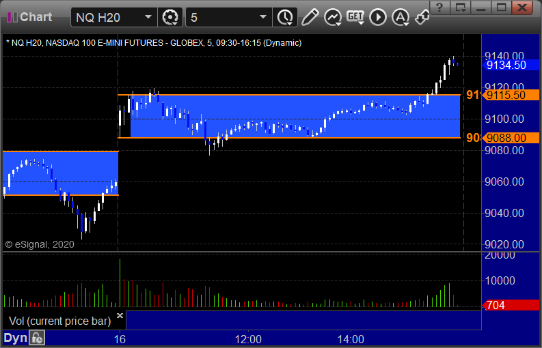
Task: Start bar replay play button
Action: 378,17
